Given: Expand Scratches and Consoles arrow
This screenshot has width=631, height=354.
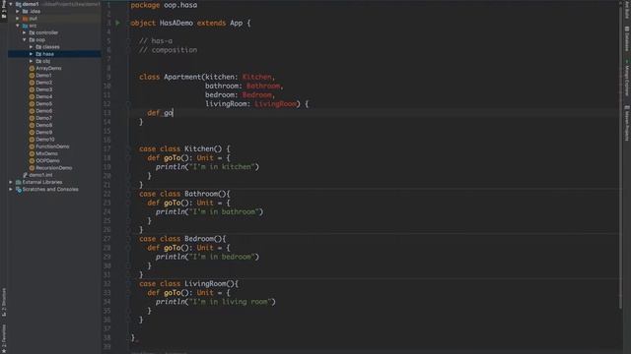Looking at the screenshot, I should coord(11,190).
